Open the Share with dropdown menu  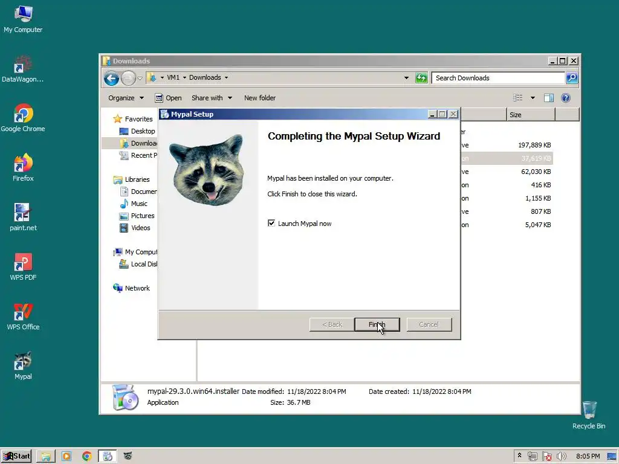212,98
